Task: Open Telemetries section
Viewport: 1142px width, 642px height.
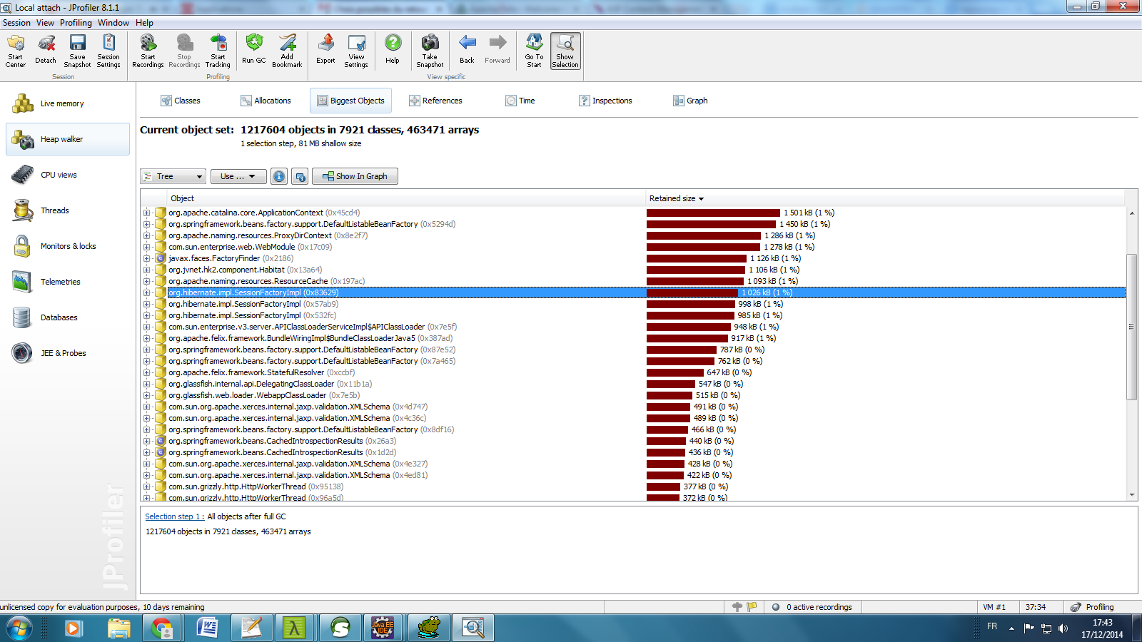Action: pos(68,282)
